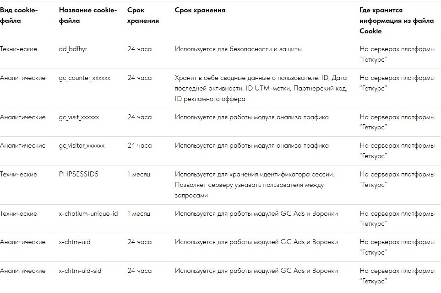Click "Аналитические" in the gc_counter_xxxxxx row
The image size is (441, 293).
pyautogui.click(x=22, y=78)
